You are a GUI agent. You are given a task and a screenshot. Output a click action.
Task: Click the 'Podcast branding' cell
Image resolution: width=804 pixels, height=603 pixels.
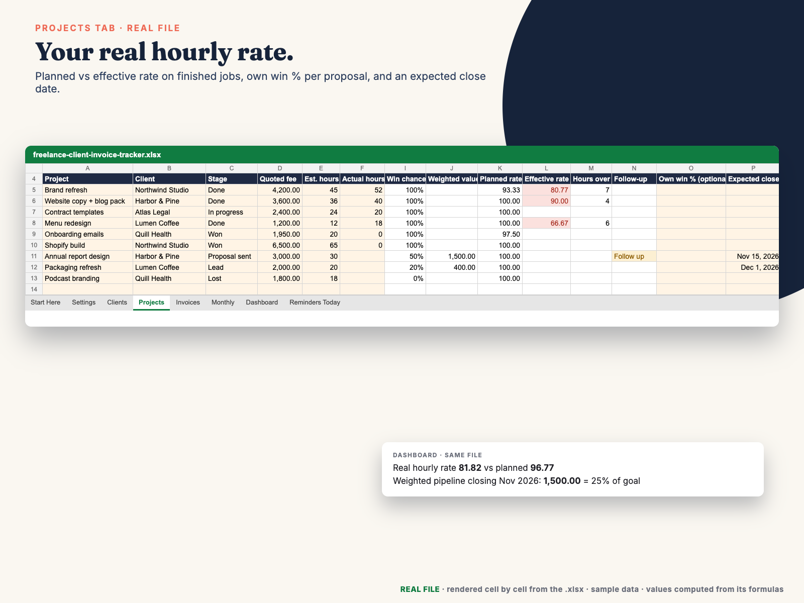point(87,278)
